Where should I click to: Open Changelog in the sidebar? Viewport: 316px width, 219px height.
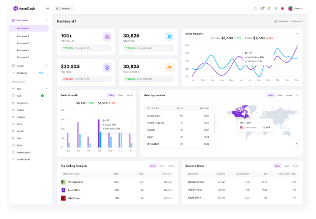pos(22,73)
